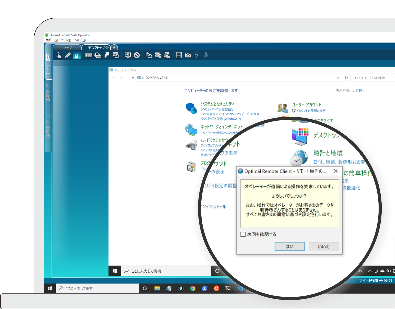The image size is (395, 309).
Task: Click the send URL (http) tool
Action: (98, 55)
